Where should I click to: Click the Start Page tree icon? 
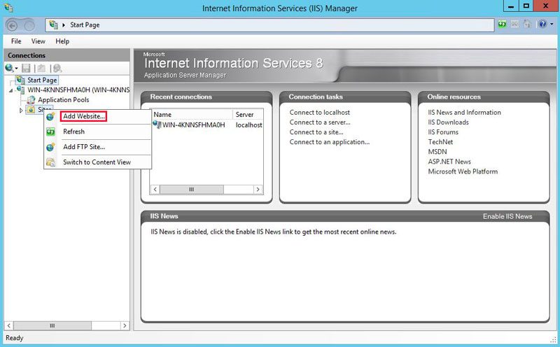[21, 80]
